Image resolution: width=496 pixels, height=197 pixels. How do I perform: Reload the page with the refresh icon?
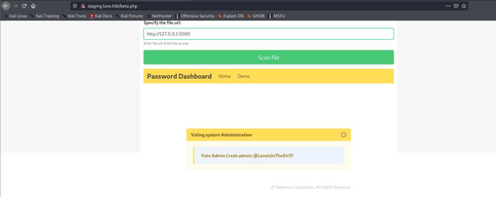point(24,6)
